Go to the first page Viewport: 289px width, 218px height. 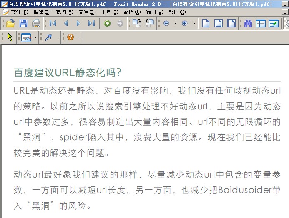pos(53,23)
